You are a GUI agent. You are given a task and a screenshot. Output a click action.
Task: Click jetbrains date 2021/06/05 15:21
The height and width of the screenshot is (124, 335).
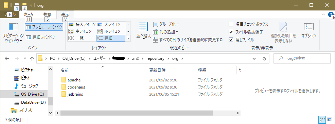(164, 94)
